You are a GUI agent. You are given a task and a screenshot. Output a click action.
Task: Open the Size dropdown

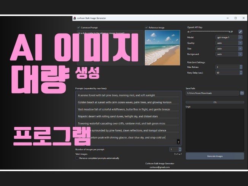point(229,48)
